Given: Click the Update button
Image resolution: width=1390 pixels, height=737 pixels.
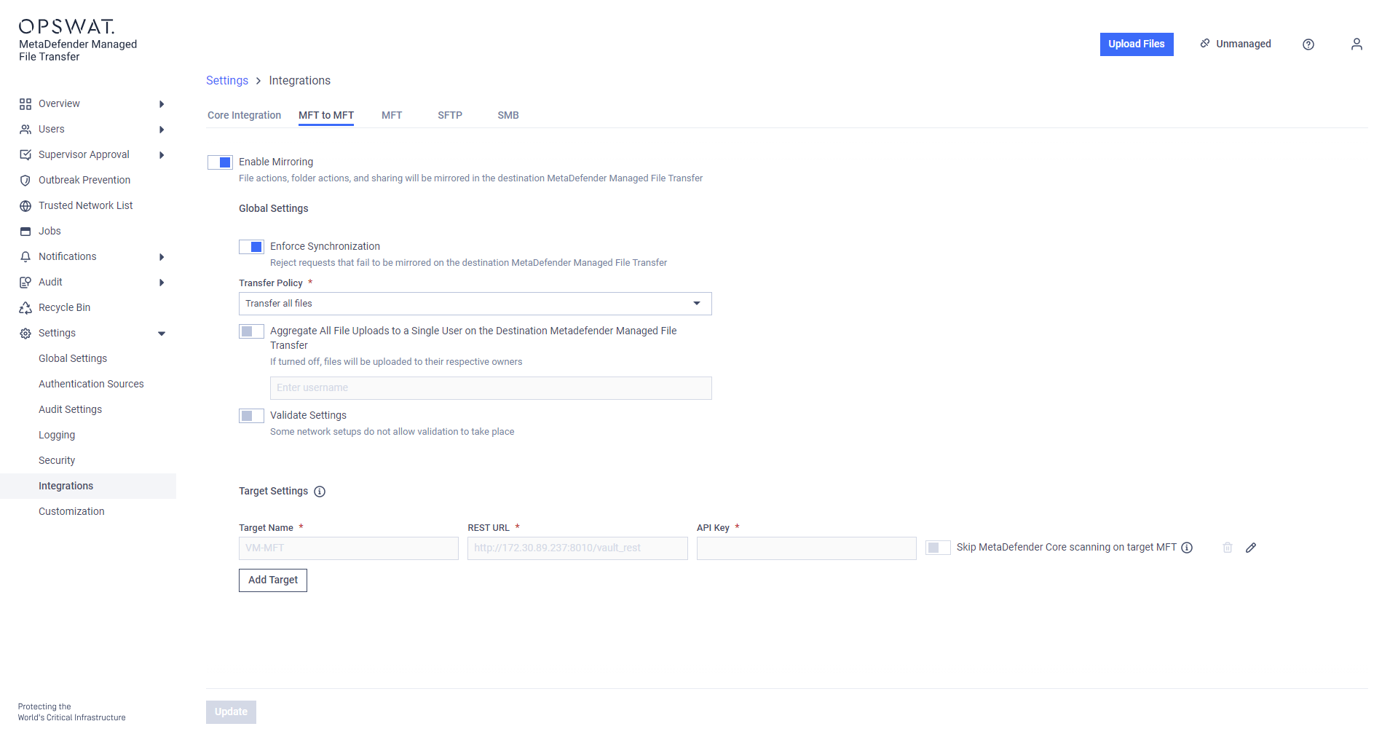Looking at the screenshot, I should [231, 712].
